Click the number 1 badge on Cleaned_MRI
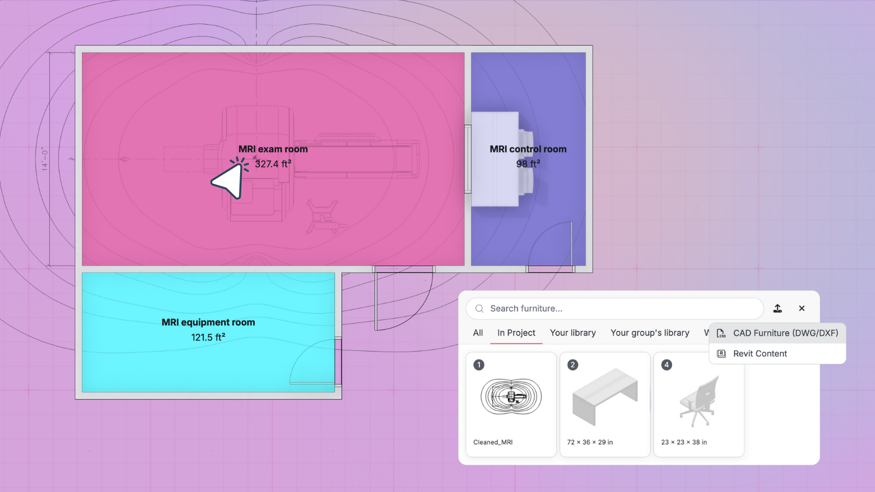 479,365
